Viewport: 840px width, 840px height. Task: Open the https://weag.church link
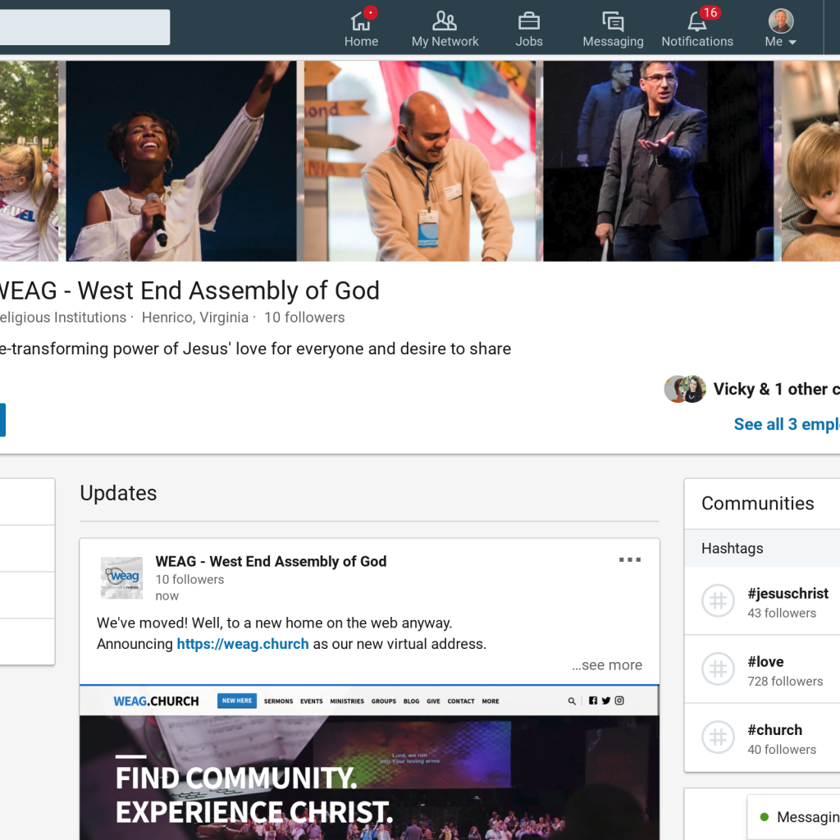coord(243,644)
